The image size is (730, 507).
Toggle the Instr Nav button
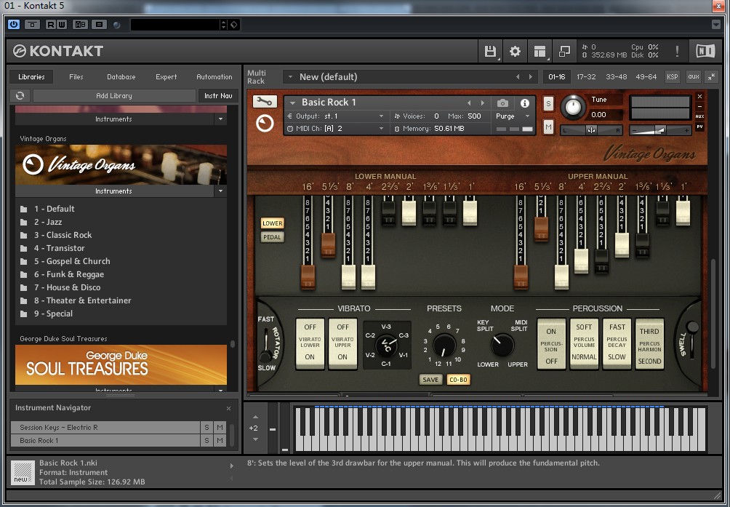coord(218,95)
